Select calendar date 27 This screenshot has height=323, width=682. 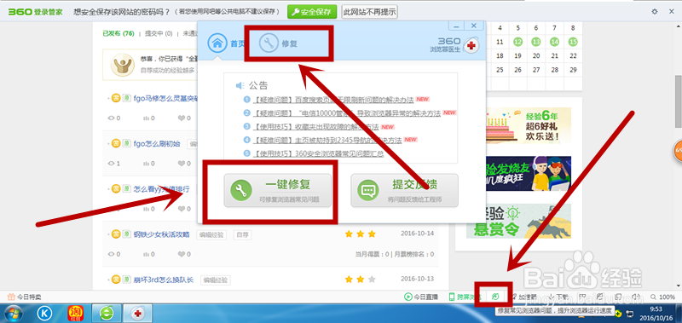(x=536, y=70)
